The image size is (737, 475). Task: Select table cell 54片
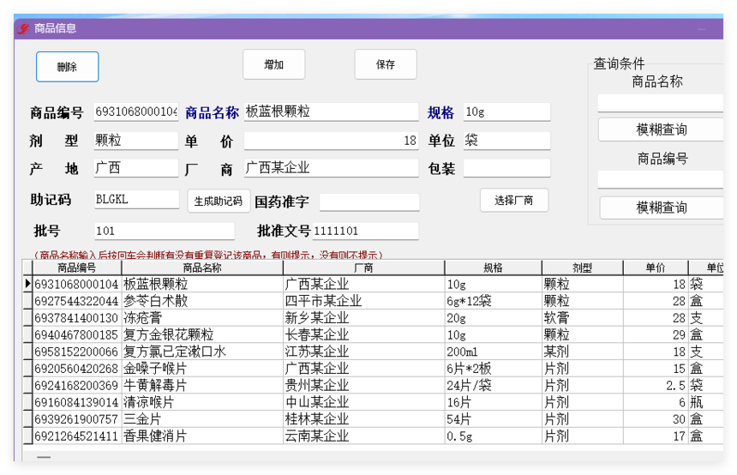[x=493, y=419]
